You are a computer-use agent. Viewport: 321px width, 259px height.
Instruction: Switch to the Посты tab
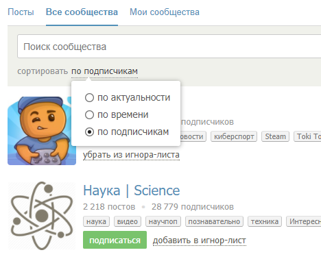click(21, 12)
